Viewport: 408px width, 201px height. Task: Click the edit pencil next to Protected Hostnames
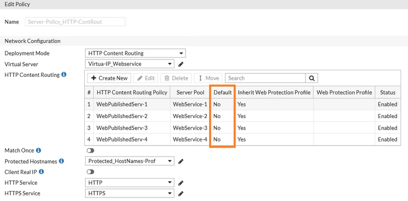coord(181,161)
